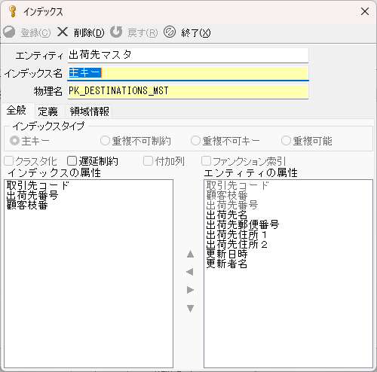
Task: Close the インデックス dialog window
Action: pyautogui.click(x=365, y=11)
